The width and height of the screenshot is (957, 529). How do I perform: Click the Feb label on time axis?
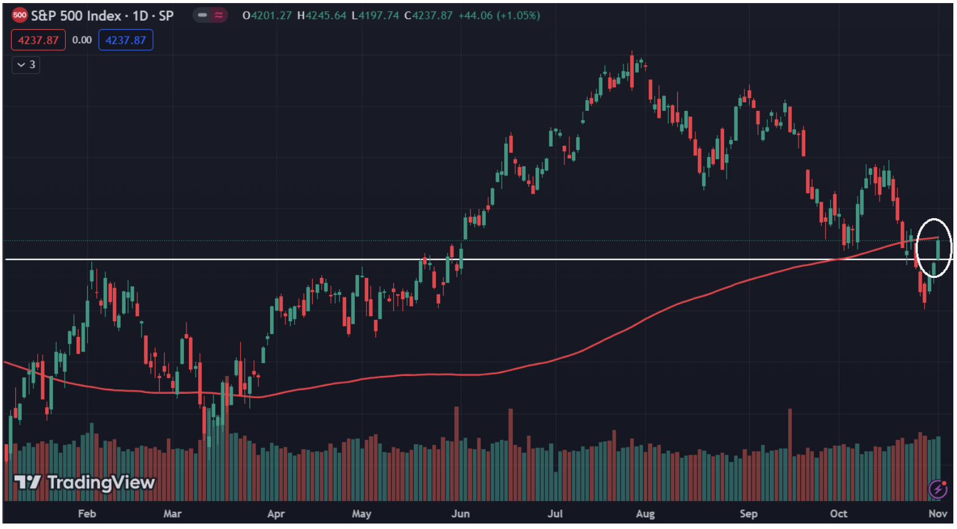(87, 514)
